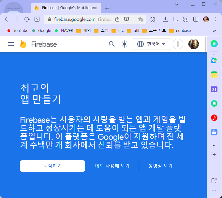Viewport: 222px width, 198px height.
Task: Bookmark this page with the star icon
Action: (x=141, y=19)
